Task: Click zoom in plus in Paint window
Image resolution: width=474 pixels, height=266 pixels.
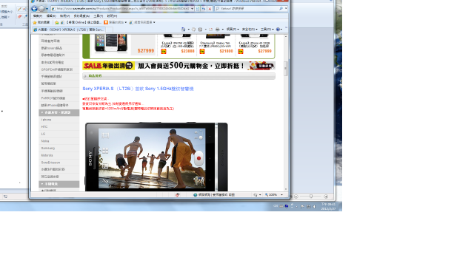Action: (326, 197)
